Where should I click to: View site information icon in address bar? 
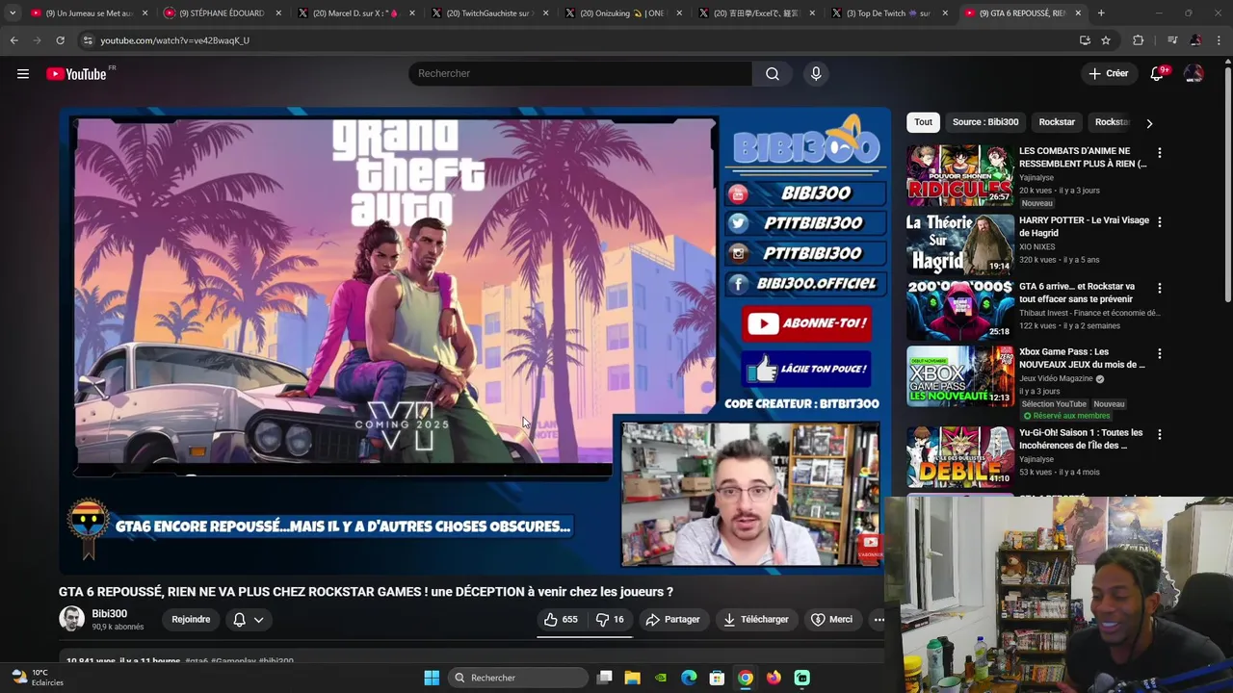pyautogui.click(x=88, y=40)
